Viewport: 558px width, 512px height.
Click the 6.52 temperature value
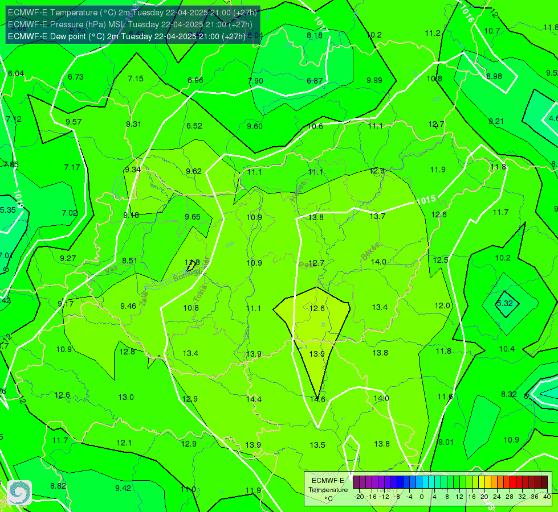(x=194, y=126)
